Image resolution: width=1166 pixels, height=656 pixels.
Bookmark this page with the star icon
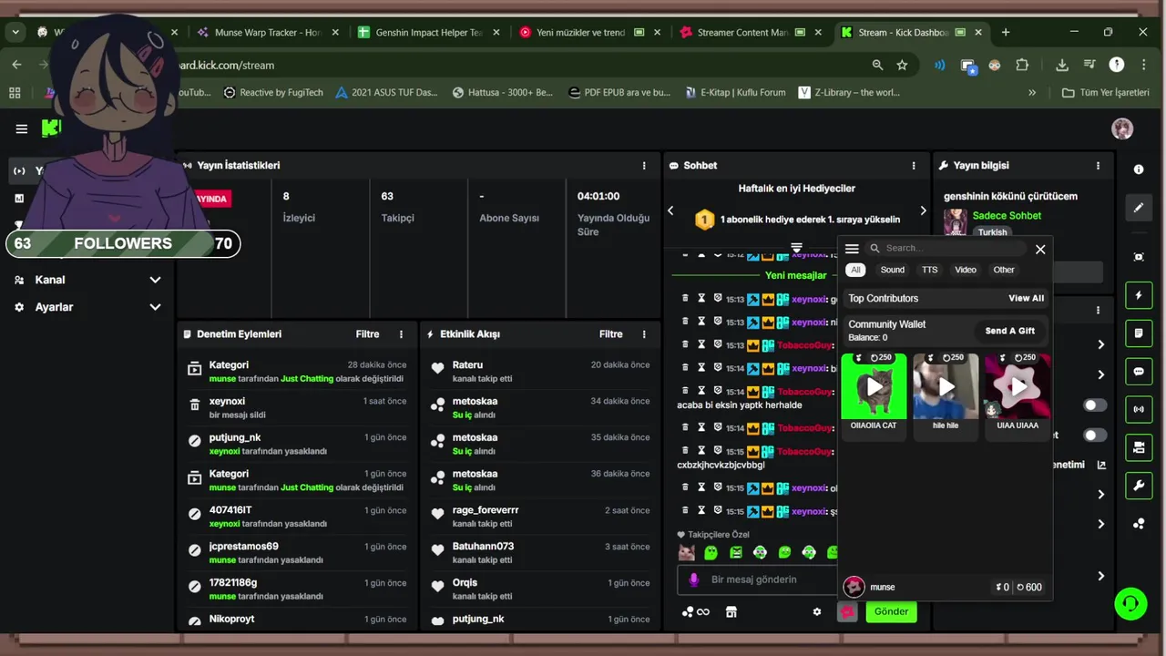(x=902, y=65)
